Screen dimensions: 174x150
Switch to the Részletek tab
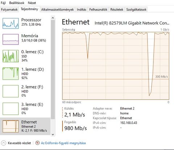coord(117,9)
